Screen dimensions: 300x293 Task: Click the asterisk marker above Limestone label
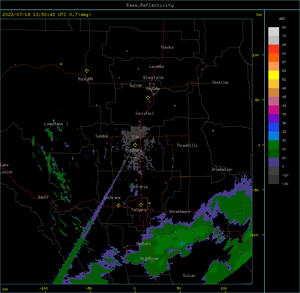point(54,120)
